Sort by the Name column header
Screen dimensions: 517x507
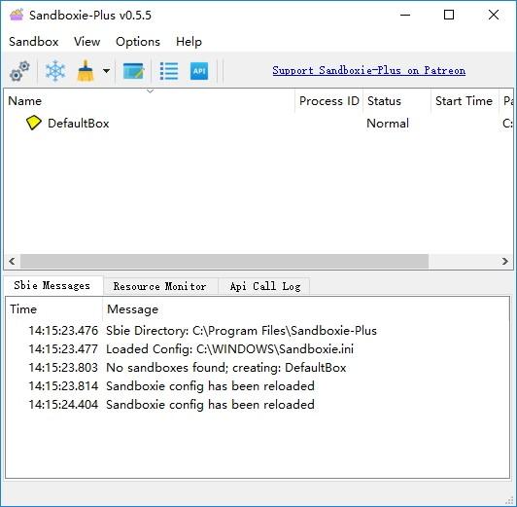(149, 101)
